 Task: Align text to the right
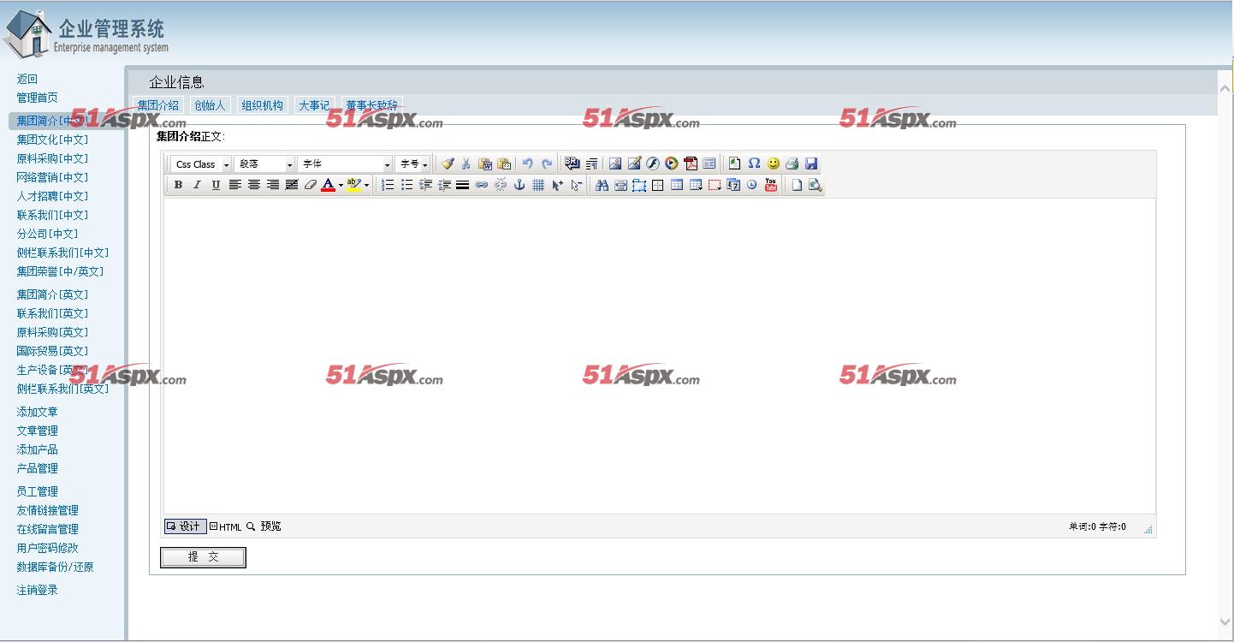pyautogui.click(x=272, y=185)
